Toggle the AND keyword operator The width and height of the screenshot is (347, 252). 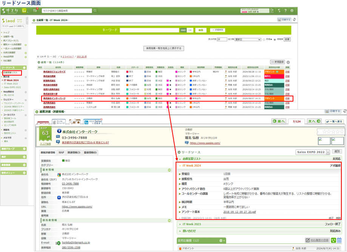click(x=183, y=30)
